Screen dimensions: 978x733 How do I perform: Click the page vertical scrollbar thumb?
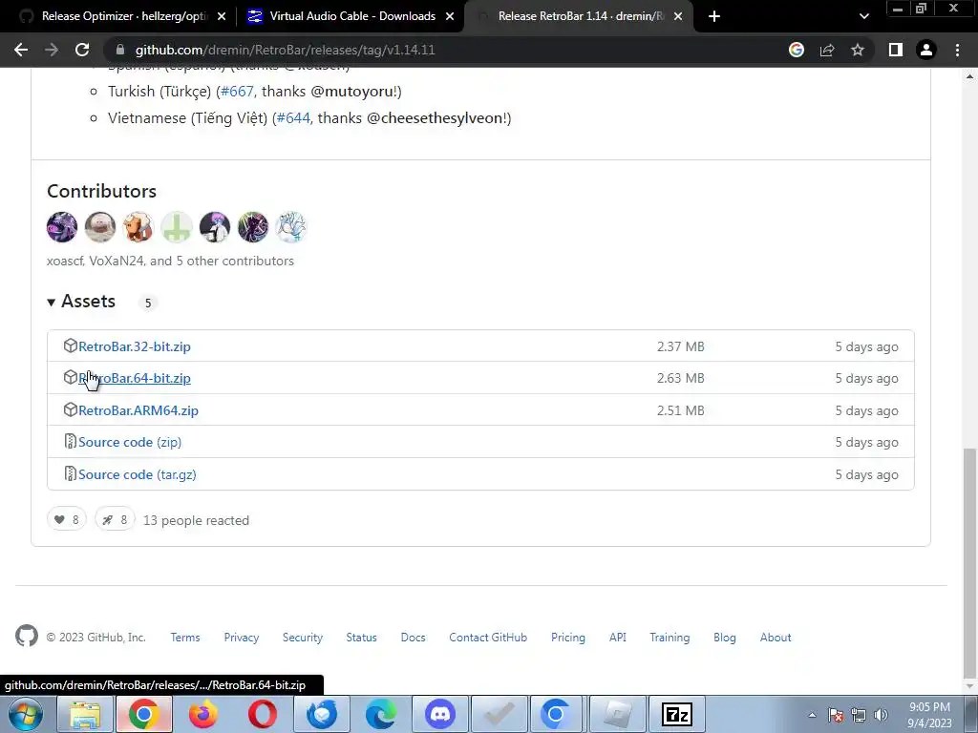(970, 563)
